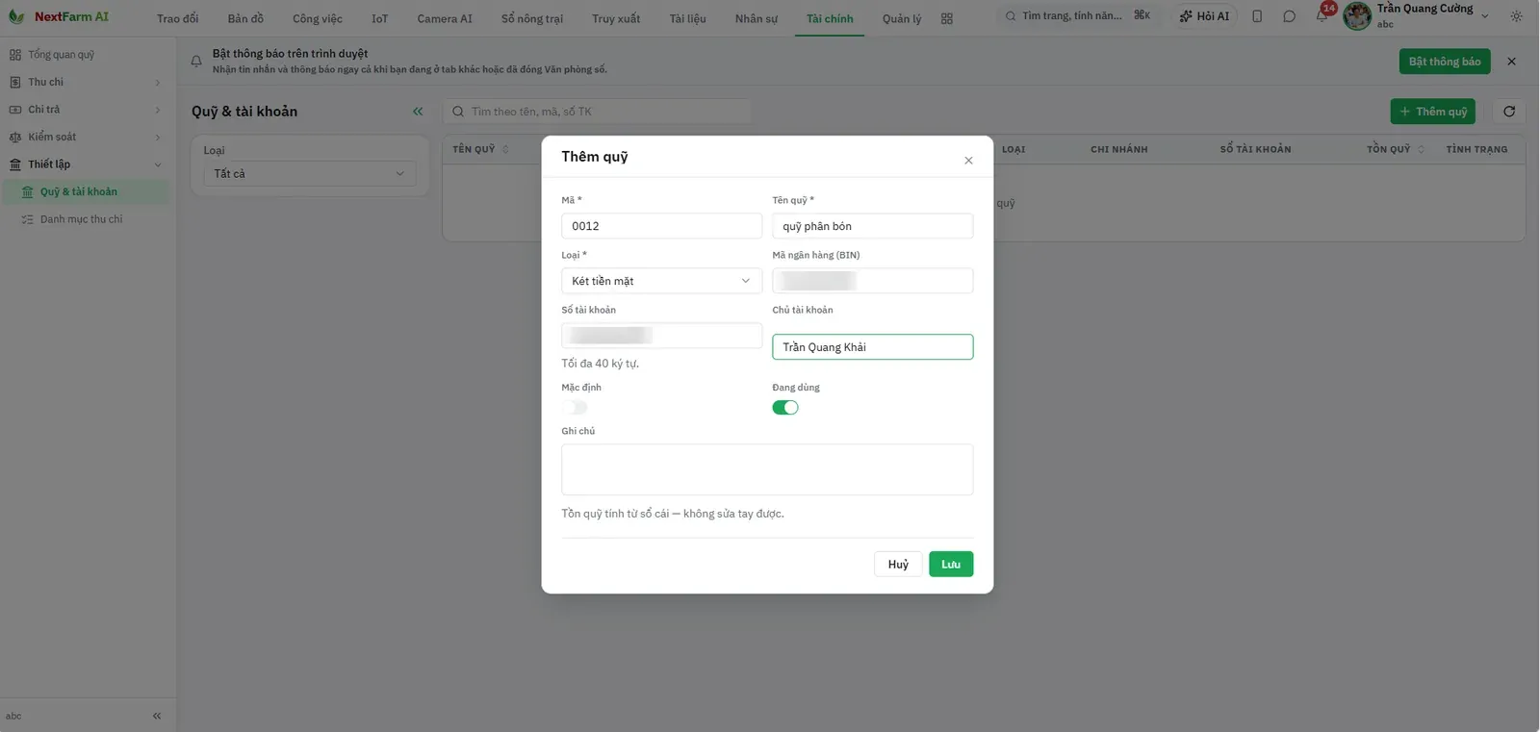Open notifications bell with 14 badge
Image resolution: width=1540 pixels, height=732 pixels.
(x=1322, y=15)
